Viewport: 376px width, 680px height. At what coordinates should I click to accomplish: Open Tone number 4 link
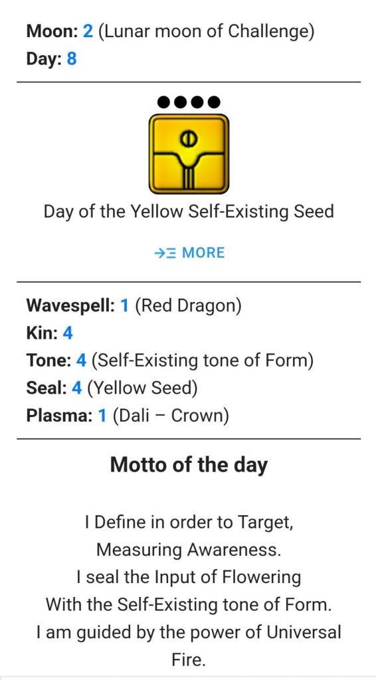81,361
